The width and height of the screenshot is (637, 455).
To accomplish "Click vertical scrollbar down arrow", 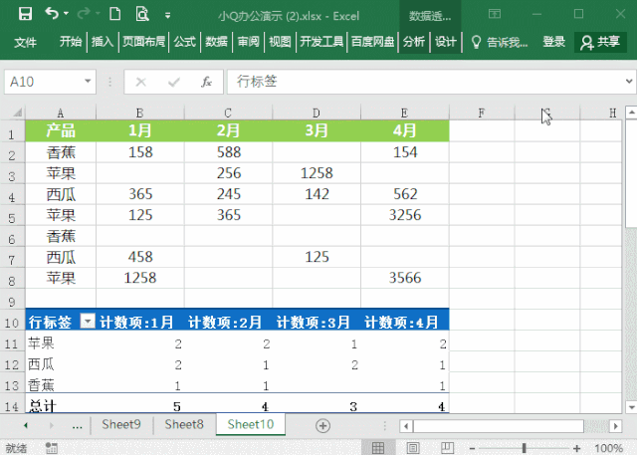I will pyautogui.click(x=631, y=406).
